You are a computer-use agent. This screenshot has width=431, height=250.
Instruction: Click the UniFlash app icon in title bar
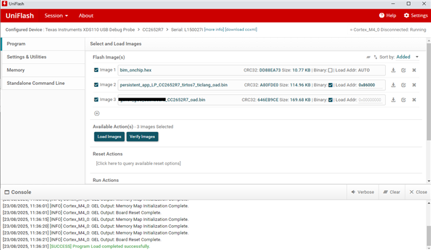(x=5, y=3)
